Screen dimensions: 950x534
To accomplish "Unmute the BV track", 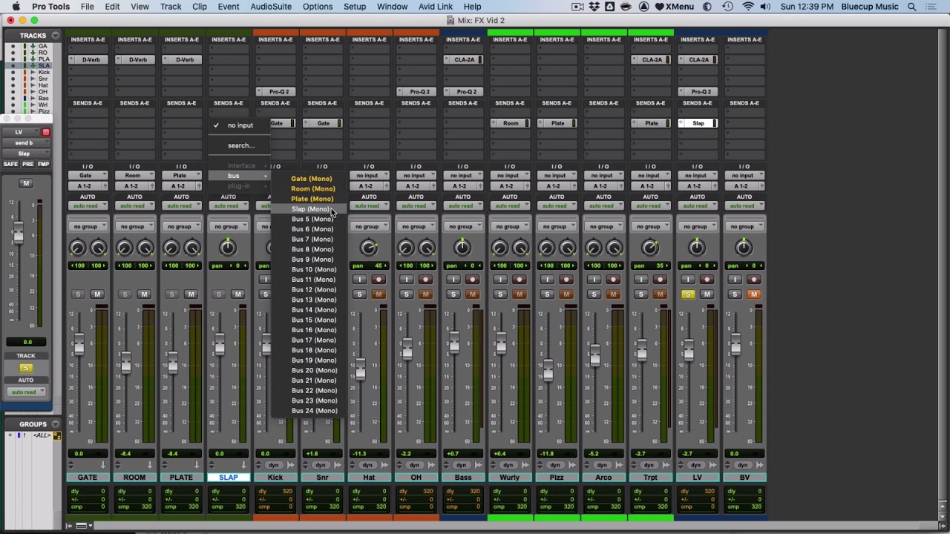I will pos(753,294).
